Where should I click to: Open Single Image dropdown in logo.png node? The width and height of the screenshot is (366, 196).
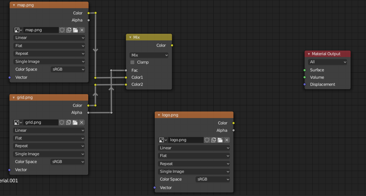194,171
